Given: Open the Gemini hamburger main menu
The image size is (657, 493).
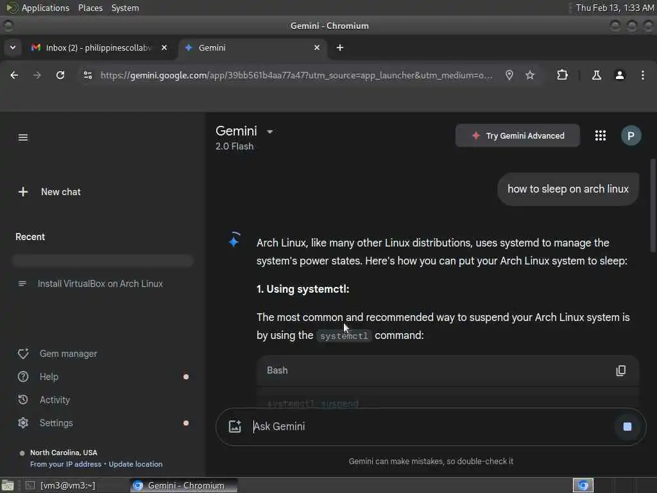Looking at the screenshot, I should [x=23, y=137].
